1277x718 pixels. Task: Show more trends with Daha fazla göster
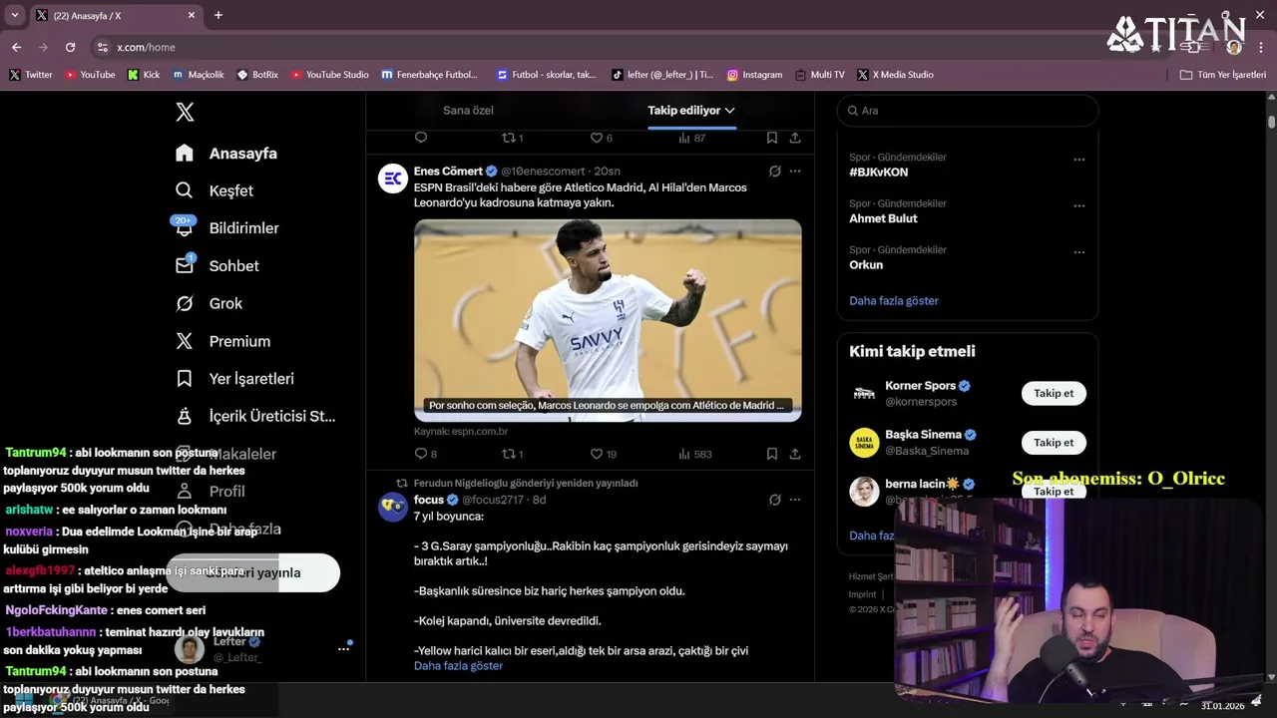(894, 300)
